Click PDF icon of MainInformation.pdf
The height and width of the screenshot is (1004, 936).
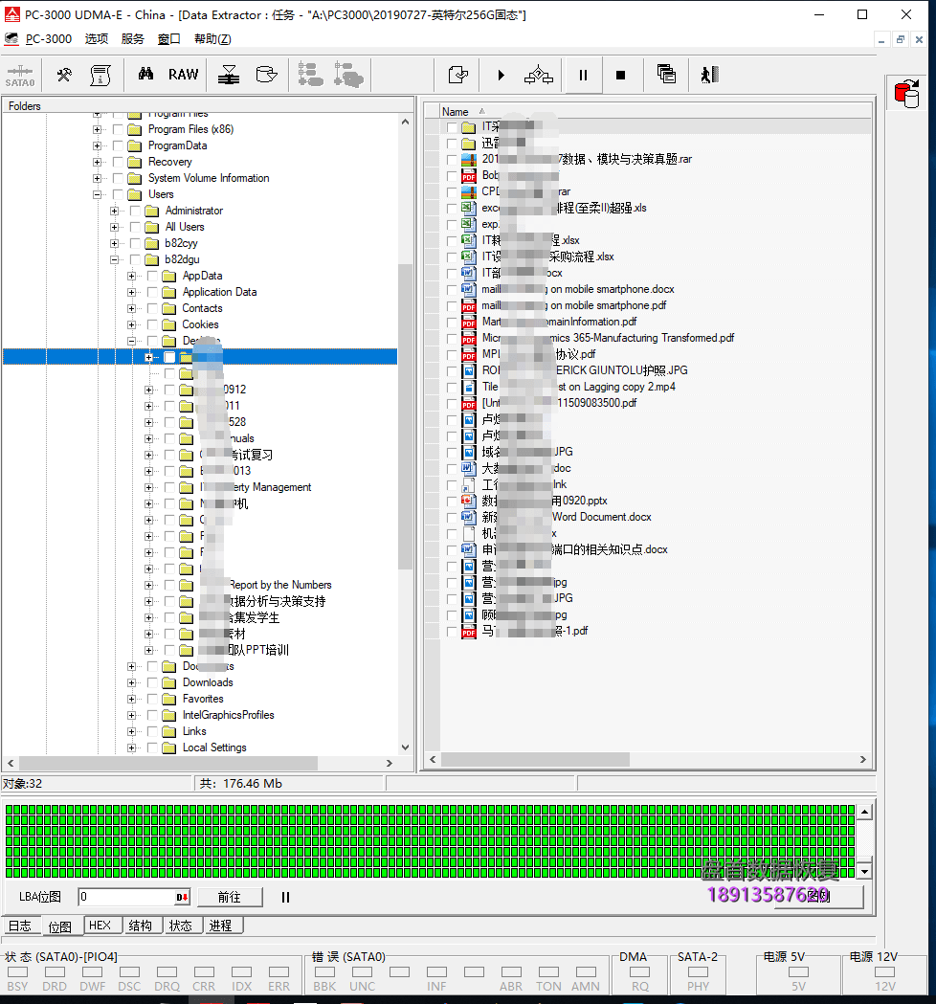tap(469, 322)
